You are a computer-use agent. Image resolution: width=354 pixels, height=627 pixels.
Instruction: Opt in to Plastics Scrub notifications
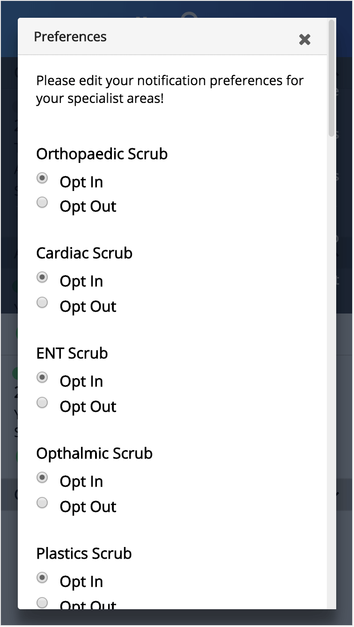(42, 578)
